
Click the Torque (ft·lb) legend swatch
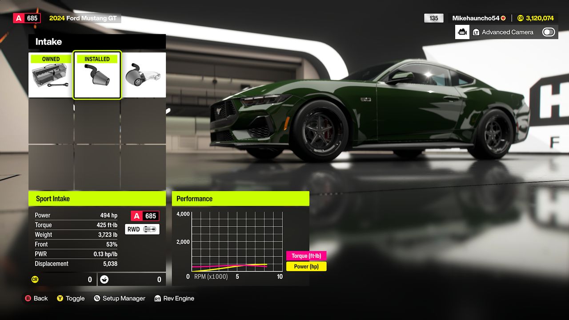point(307,256)
